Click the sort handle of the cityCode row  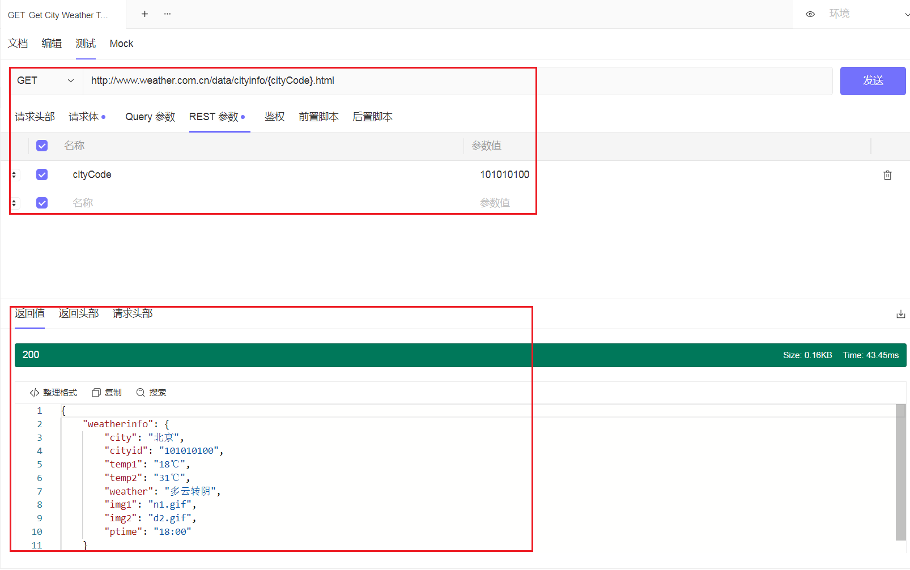pyautogui.click(x=14, y=175)
